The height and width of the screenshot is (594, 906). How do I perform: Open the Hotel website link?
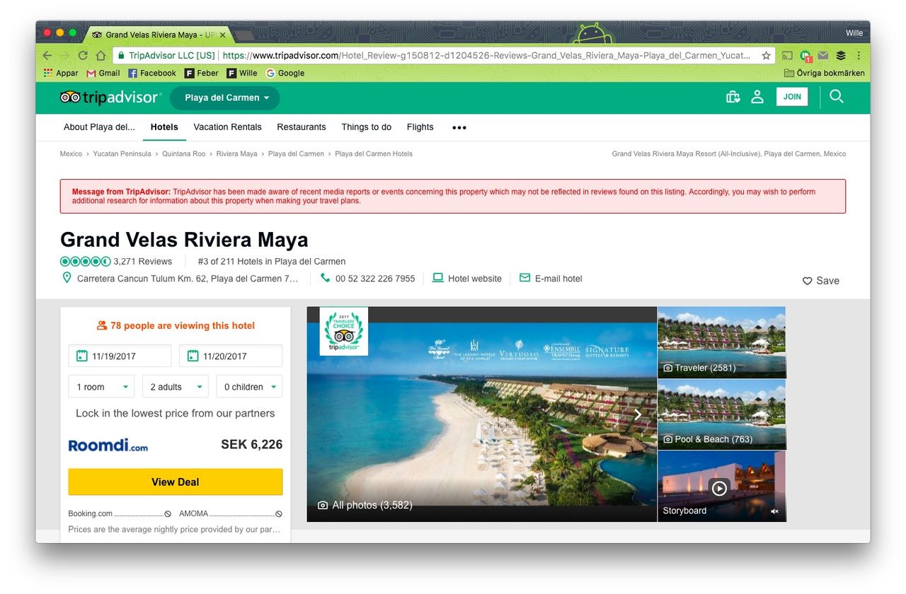(x=467, y=279)
